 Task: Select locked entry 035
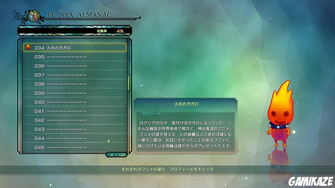[75, 57]
